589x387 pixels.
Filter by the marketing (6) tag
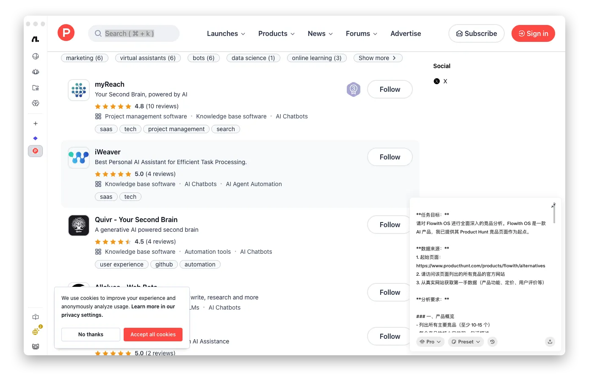point(85,58)
